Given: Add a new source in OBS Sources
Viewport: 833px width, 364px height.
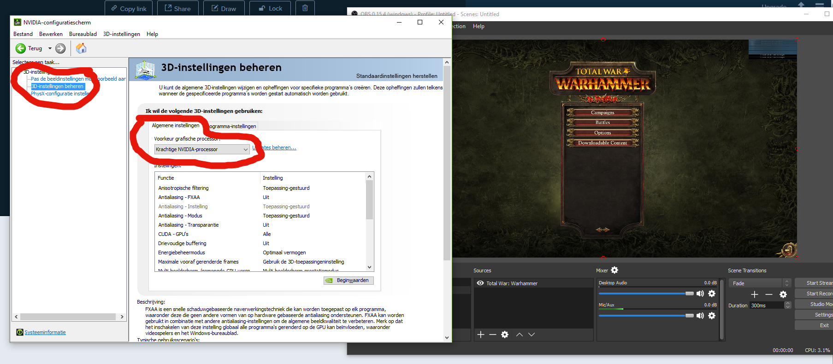Looking at the screenshot, I should pos(481,335).
